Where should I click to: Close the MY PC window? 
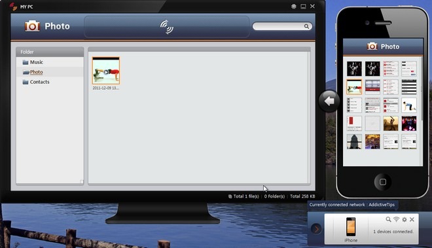point(312,6)
